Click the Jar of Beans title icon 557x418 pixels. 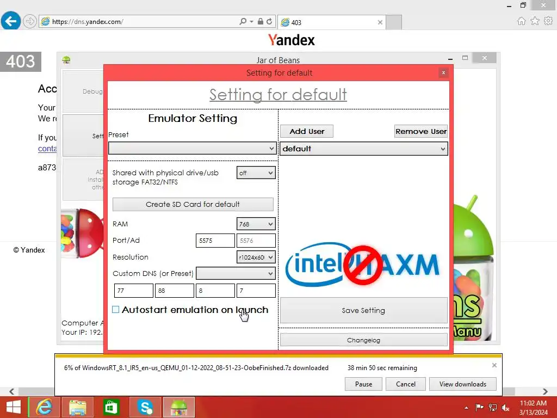(66, 60)
